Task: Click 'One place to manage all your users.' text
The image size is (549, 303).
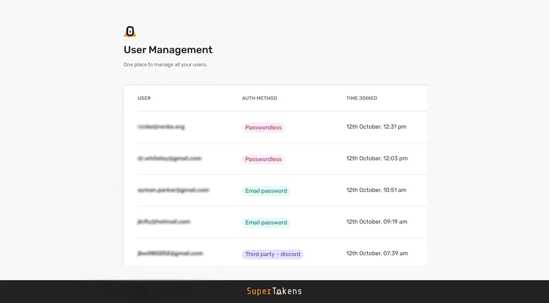Action: point(165,65)
